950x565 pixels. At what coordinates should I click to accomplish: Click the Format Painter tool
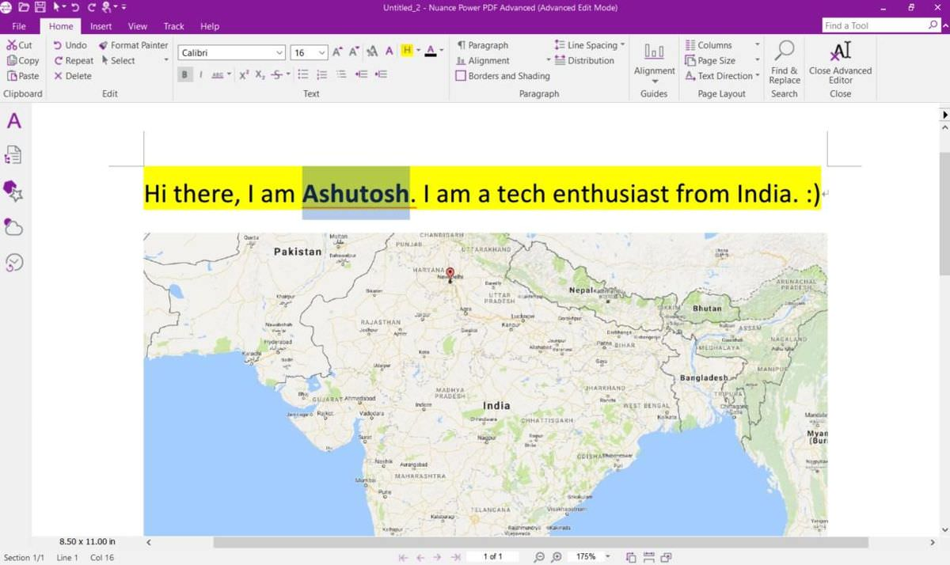tap(134, 45)
